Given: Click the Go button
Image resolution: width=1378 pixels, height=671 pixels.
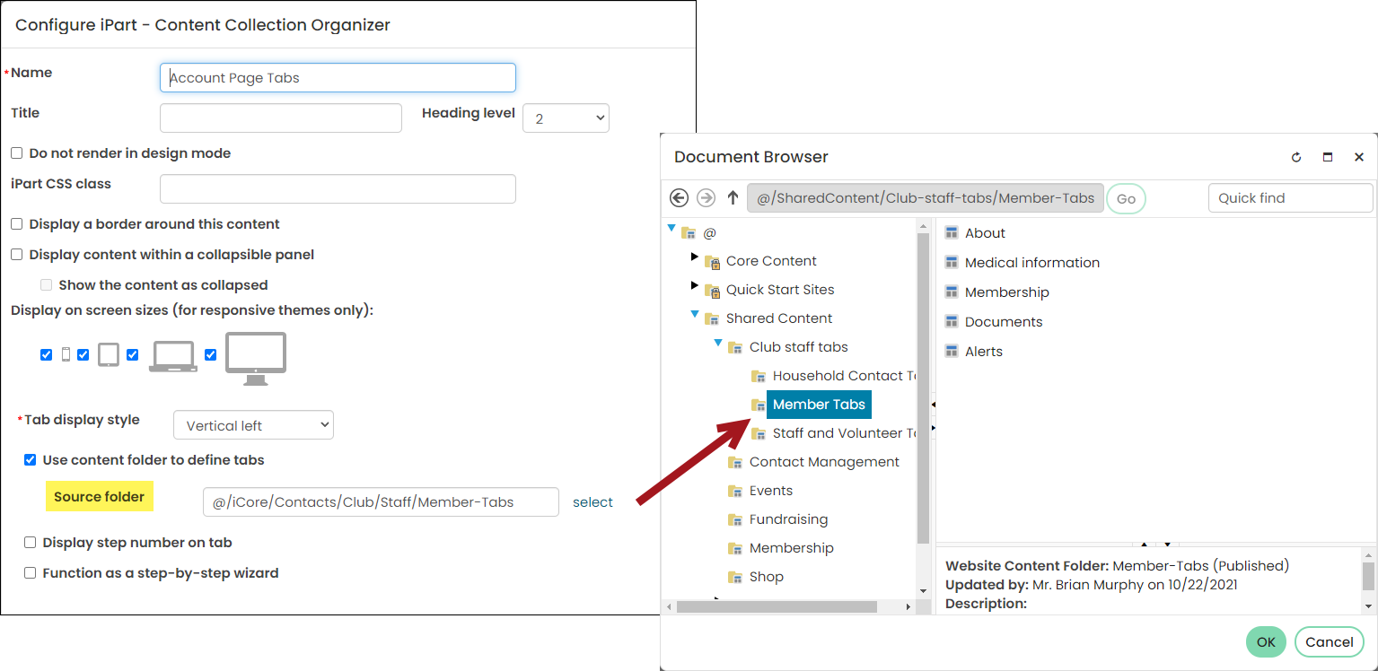Looking at the screenshot, I should click(x=1126, y=199).
